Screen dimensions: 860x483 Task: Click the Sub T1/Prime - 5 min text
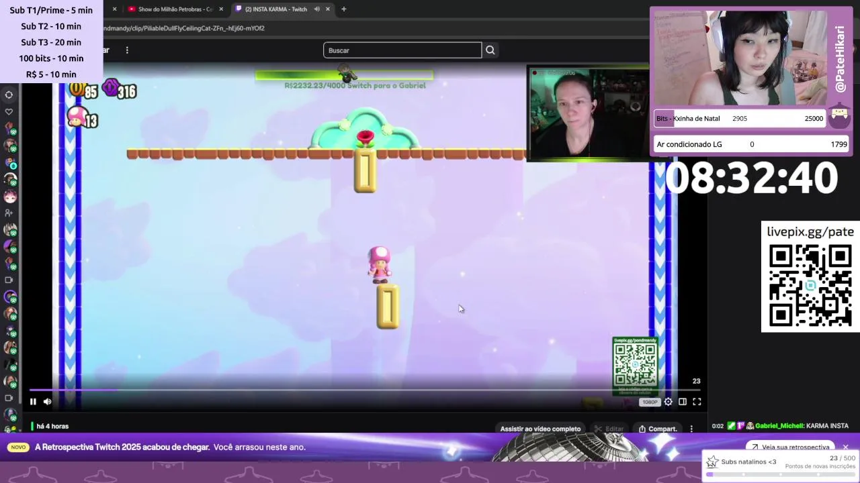coord(51,10)
